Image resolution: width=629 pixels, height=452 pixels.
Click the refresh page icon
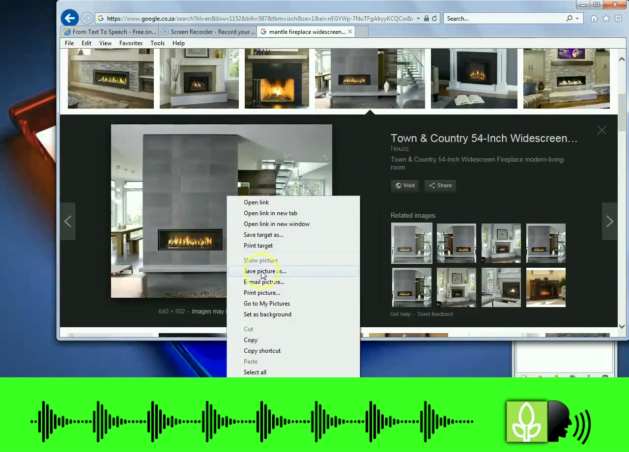434,19
